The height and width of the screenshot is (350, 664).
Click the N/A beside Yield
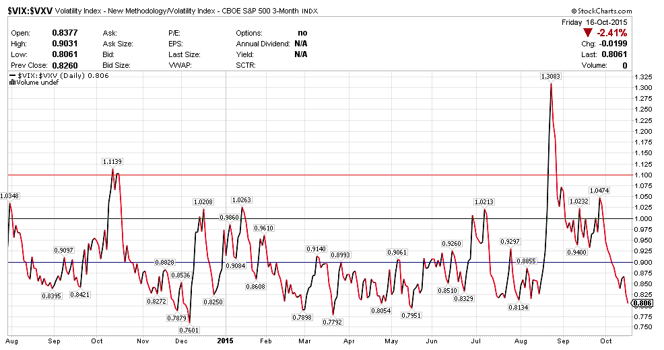(301, 54)
